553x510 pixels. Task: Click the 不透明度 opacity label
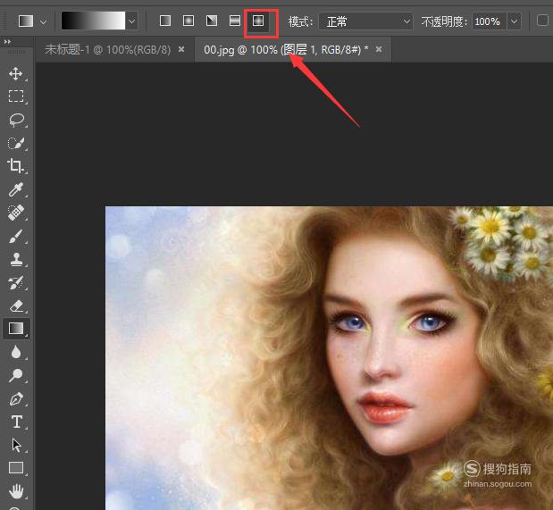[x=444, y=21]
